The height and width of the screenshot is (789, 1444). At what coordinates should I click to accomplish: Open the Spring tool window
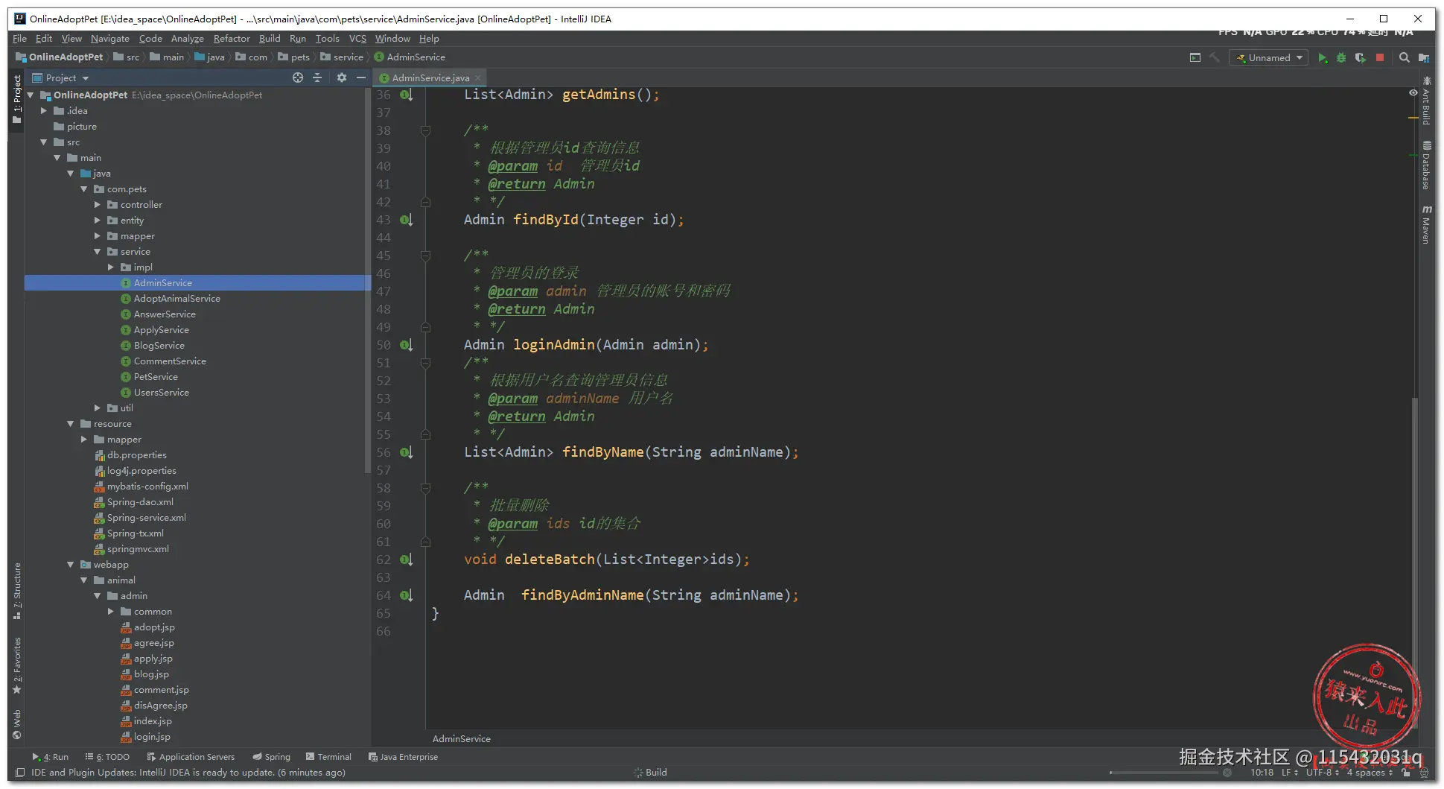(x=272, y=757)
